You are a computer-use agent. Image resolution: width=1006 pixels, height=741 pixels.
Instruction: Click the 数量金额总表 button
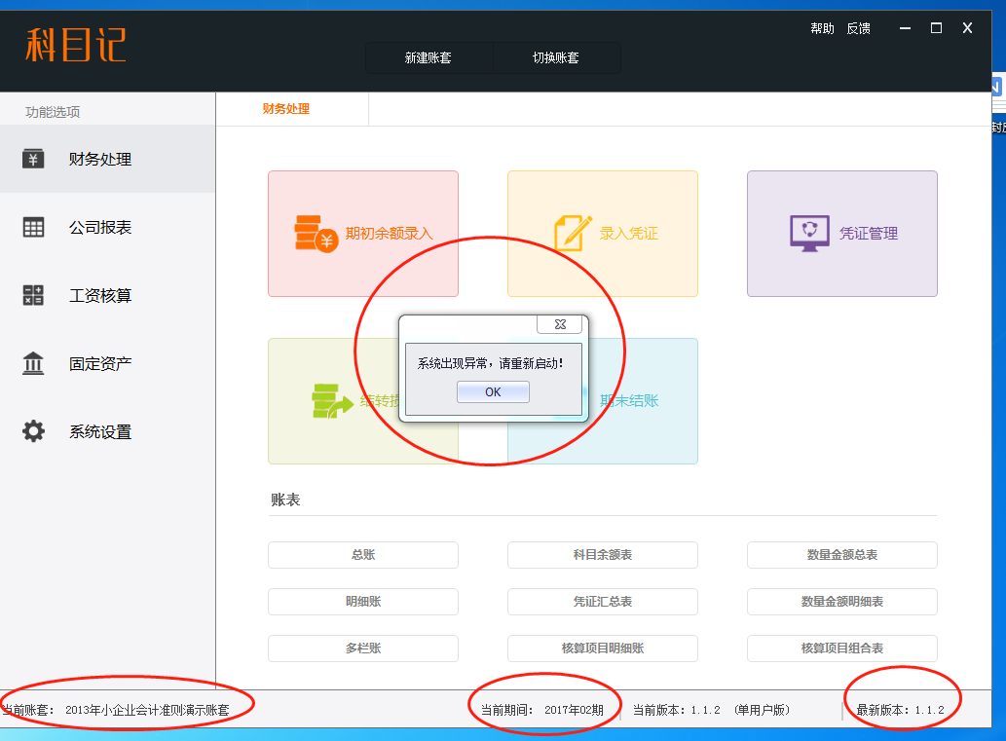pos(842,555)
